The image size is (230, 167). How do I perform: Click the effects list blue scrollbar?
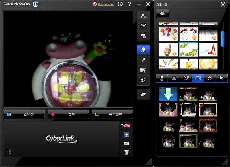tap(222, 39)
